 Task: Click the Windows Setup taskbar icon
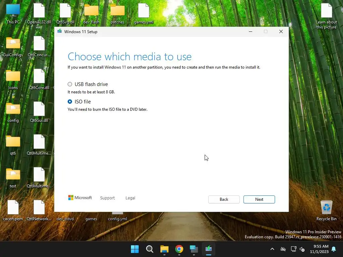coord(208,249)
